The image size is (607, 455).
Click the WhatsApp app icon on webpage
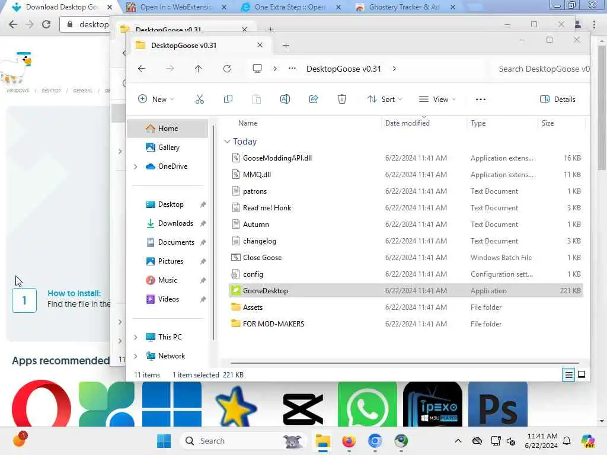[368, 404]
